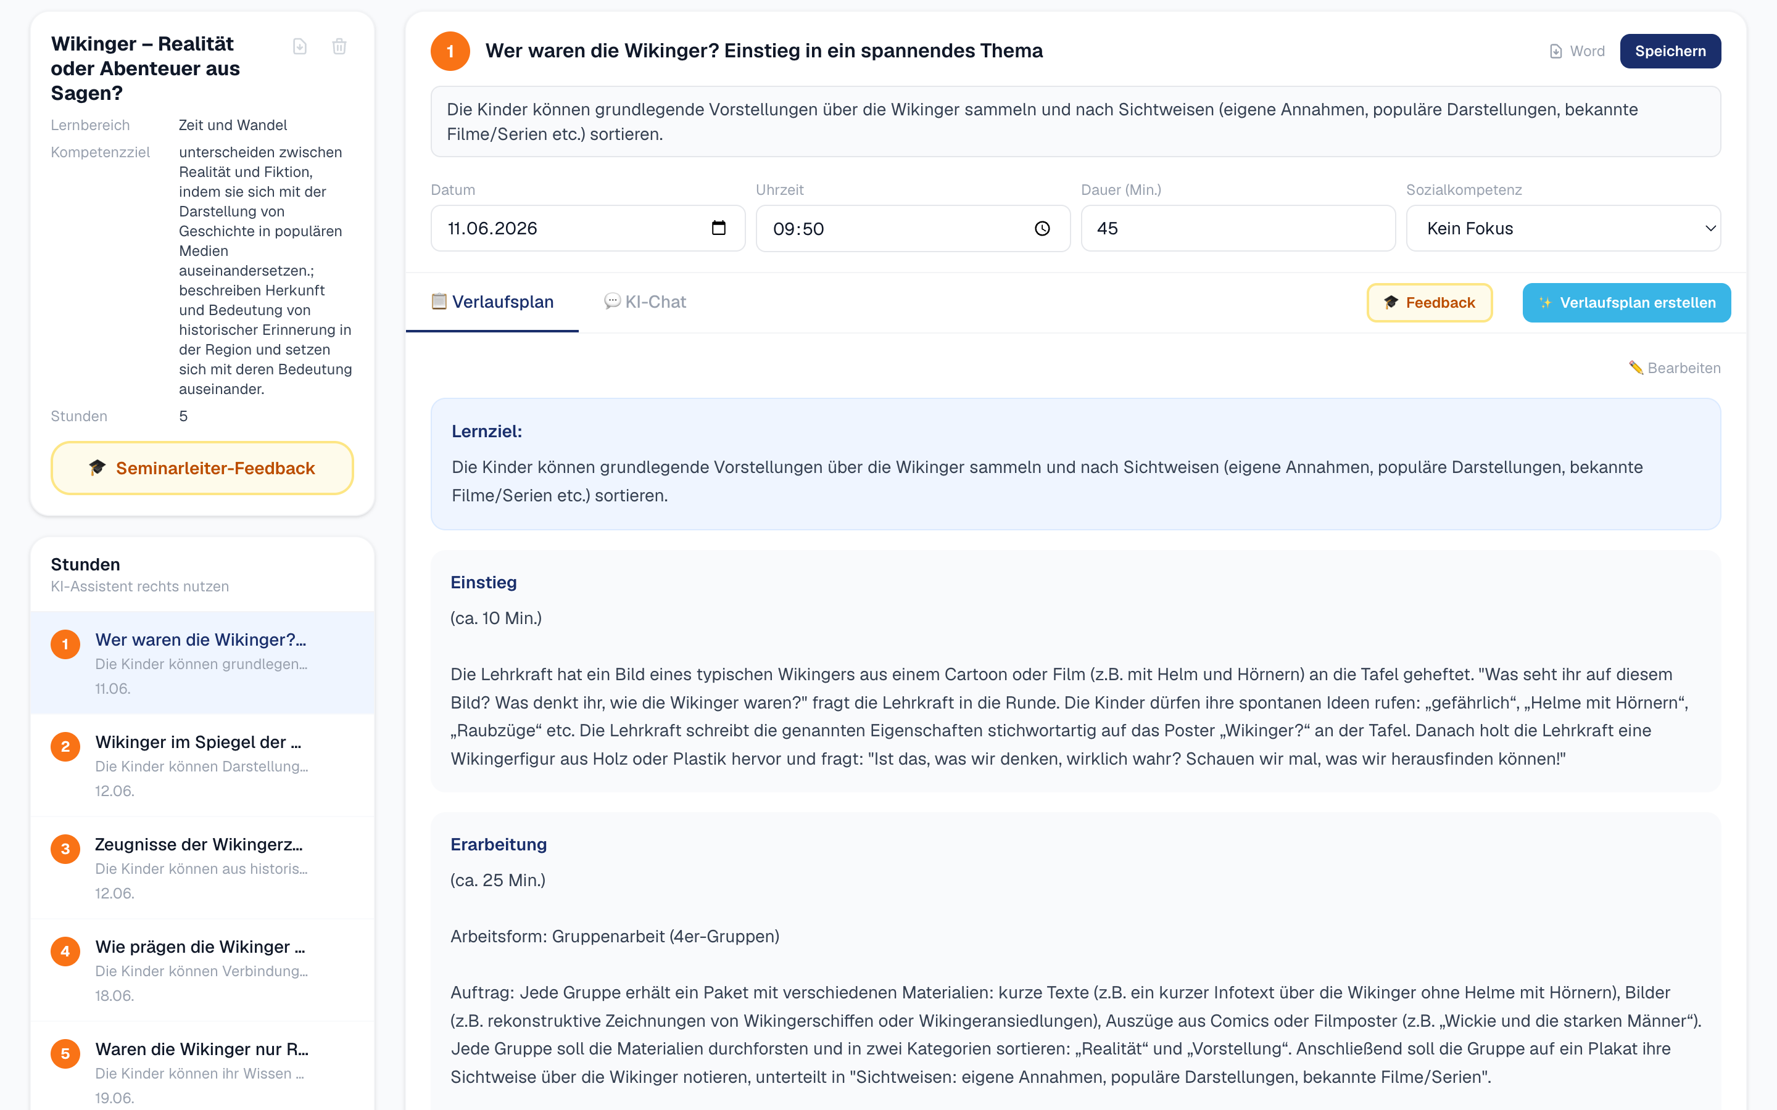1777x1110 pixels.
Task: Generate plan via Verlaufsplan erstellen
Action: (1626, 302)
